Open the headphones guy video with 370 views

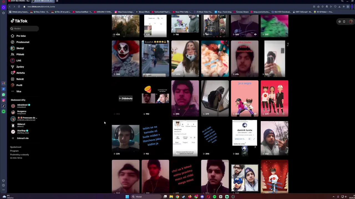click(x=126, y=138)
